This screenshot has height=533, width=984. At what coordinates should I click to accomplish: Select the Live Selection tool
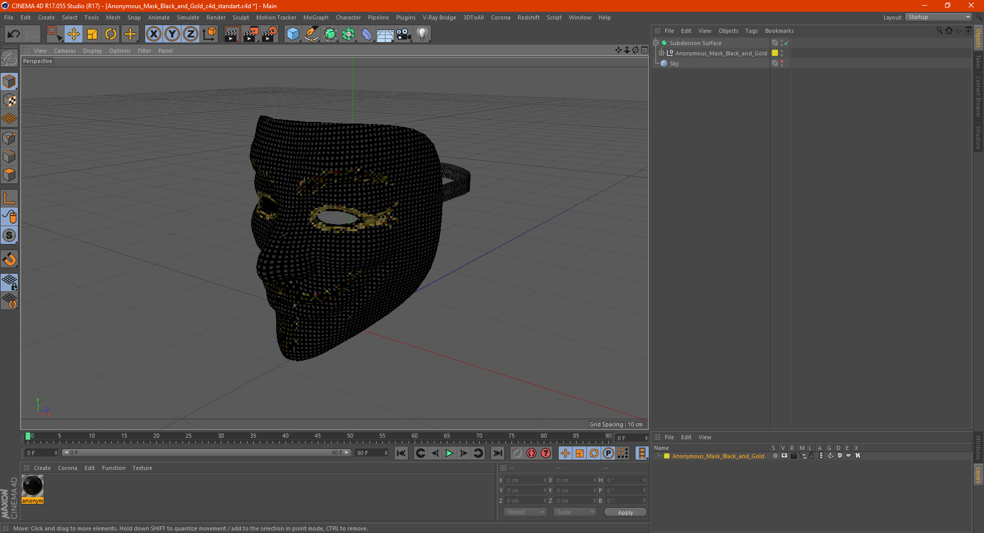coord(54,34)
